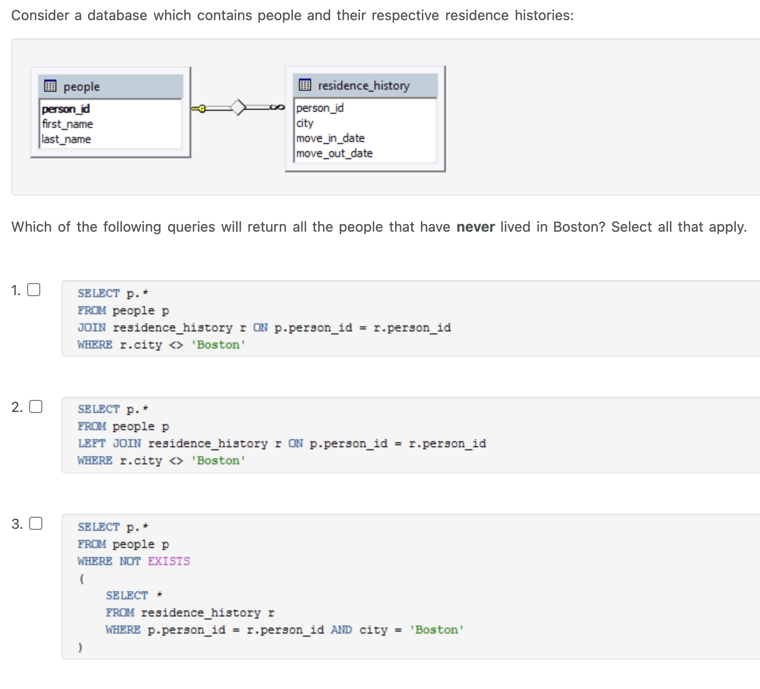Click the table grid icon beside residence_history
Screen dimensions: 760x689
pyautogui.click(x=305, y=85)
